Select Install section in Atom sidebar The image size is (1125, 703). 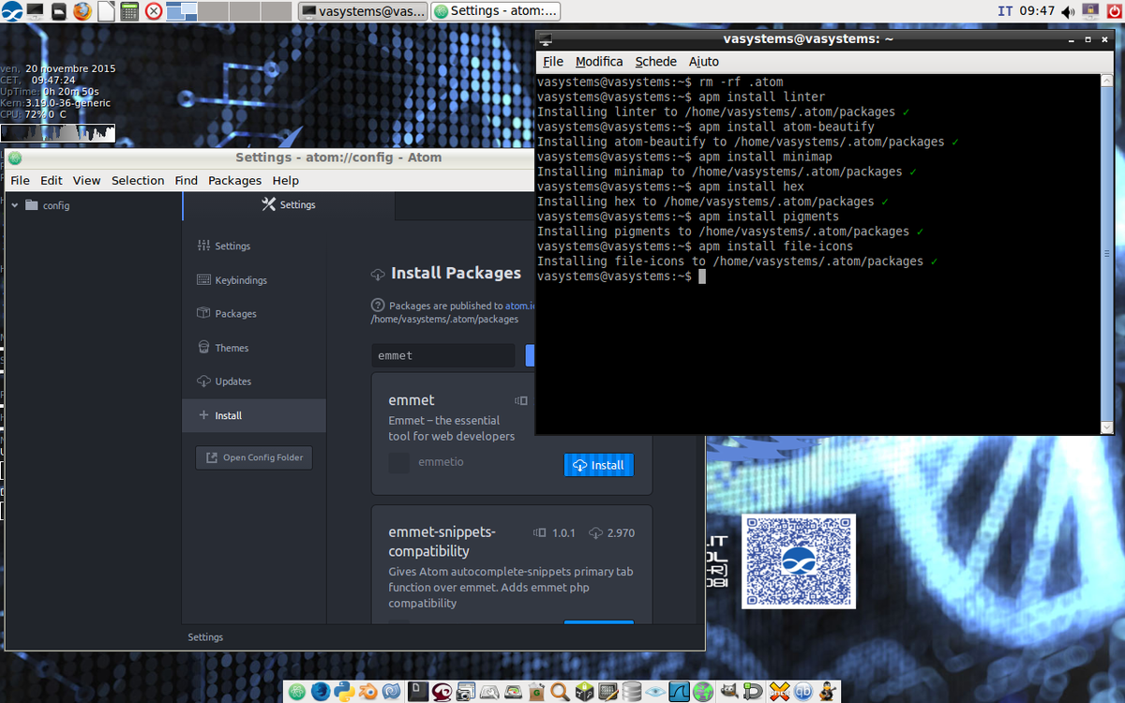254,415
